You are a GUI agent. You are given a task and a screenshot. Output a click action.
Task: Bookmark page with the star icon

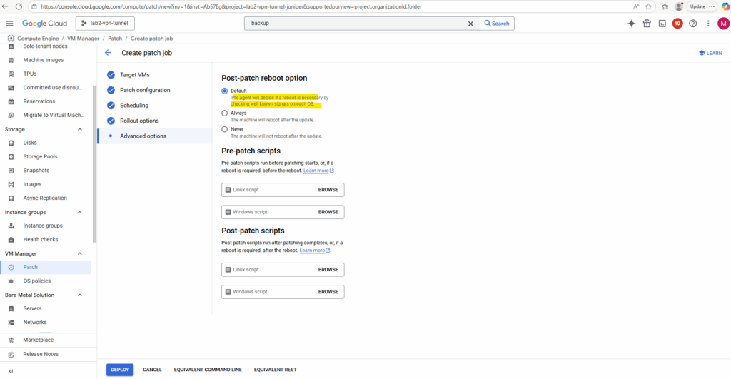tap(648, 6)
